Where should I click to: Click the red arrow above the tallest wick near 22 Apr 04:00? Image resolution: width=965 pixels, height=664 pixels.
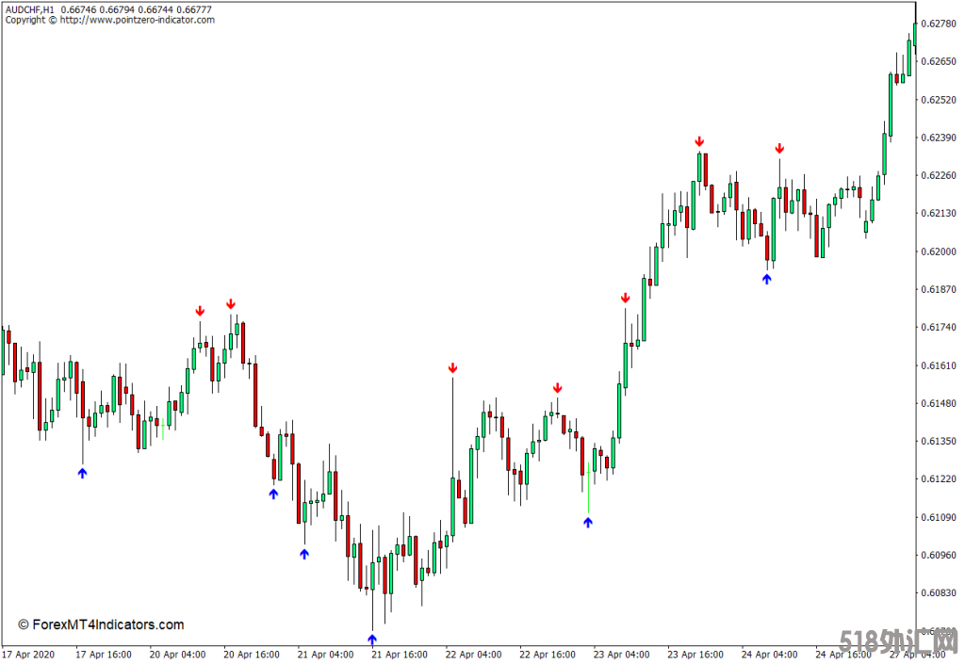pyautogui.click(x=452, y=367)
